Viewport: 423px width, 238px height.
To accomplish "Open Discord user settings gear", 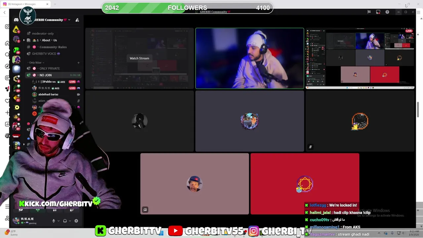I will 76,221.
